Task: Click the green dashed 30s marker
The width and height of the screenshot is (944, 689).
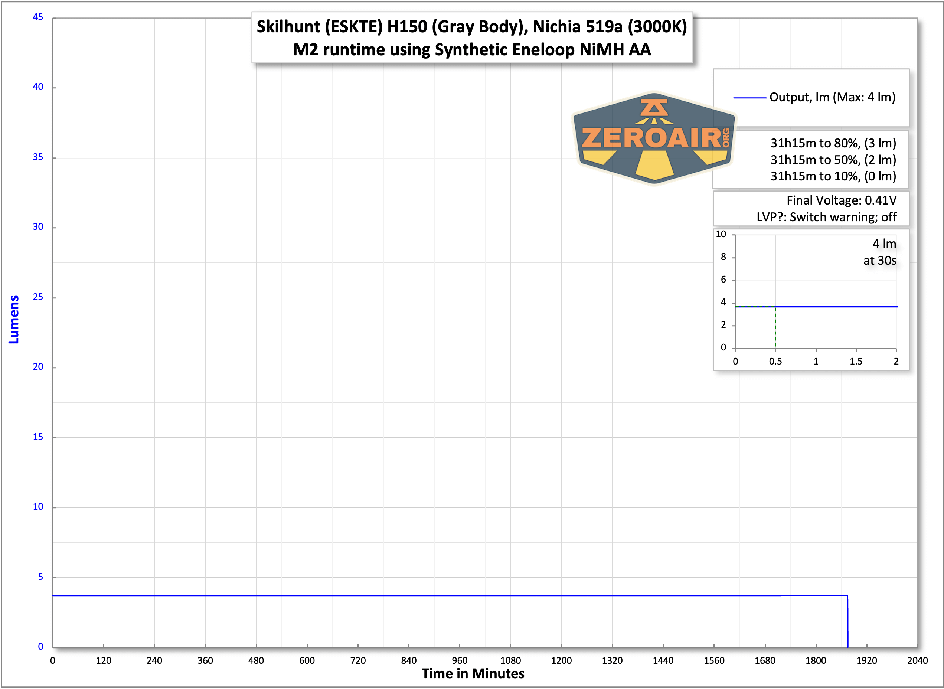Action: coord(775,330)
